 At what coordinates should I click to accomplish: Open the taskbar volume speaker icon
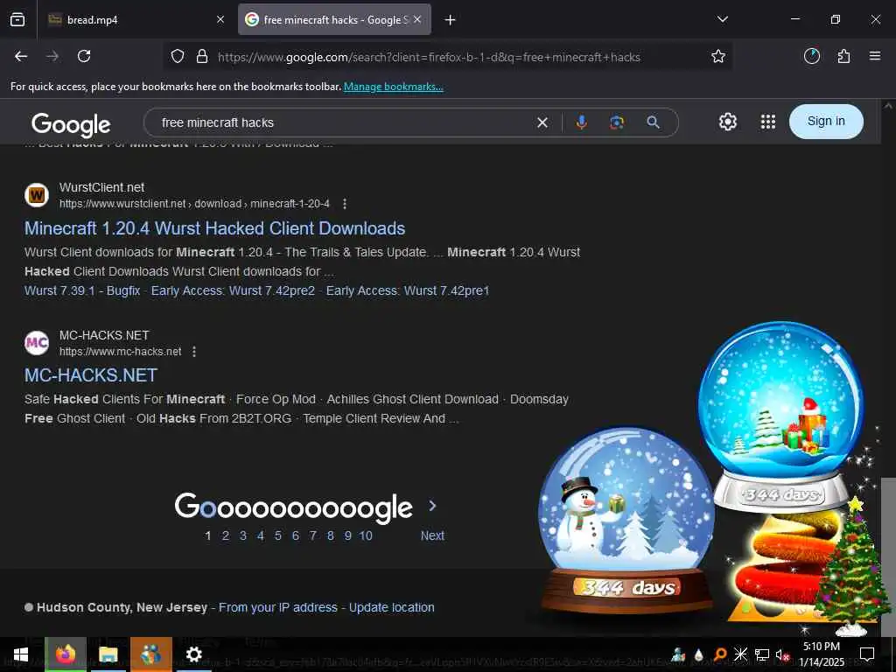[x=782, y=654]
